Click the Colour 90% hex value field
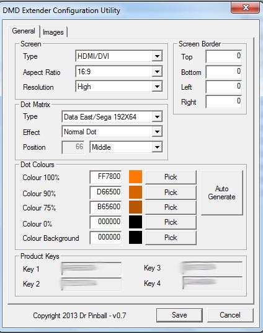263x333 pixels. 105,192
